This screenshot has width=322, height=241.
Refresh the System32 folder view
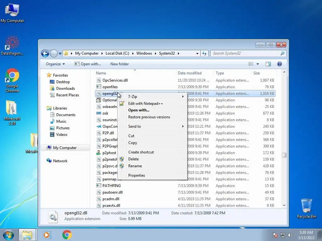(204, 53)
